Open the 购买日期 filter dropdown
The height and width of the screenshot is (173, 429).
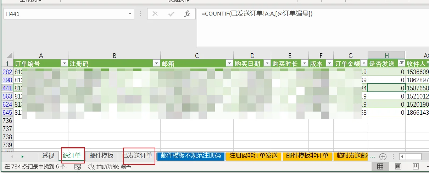point(267,64)
